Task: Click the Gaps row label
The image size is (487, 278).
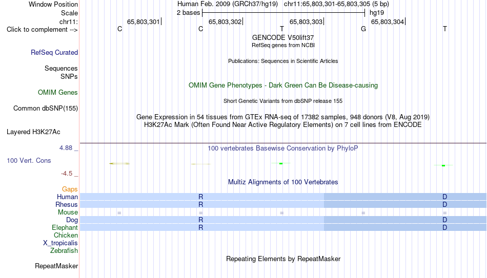Action: tap(70, 189)
